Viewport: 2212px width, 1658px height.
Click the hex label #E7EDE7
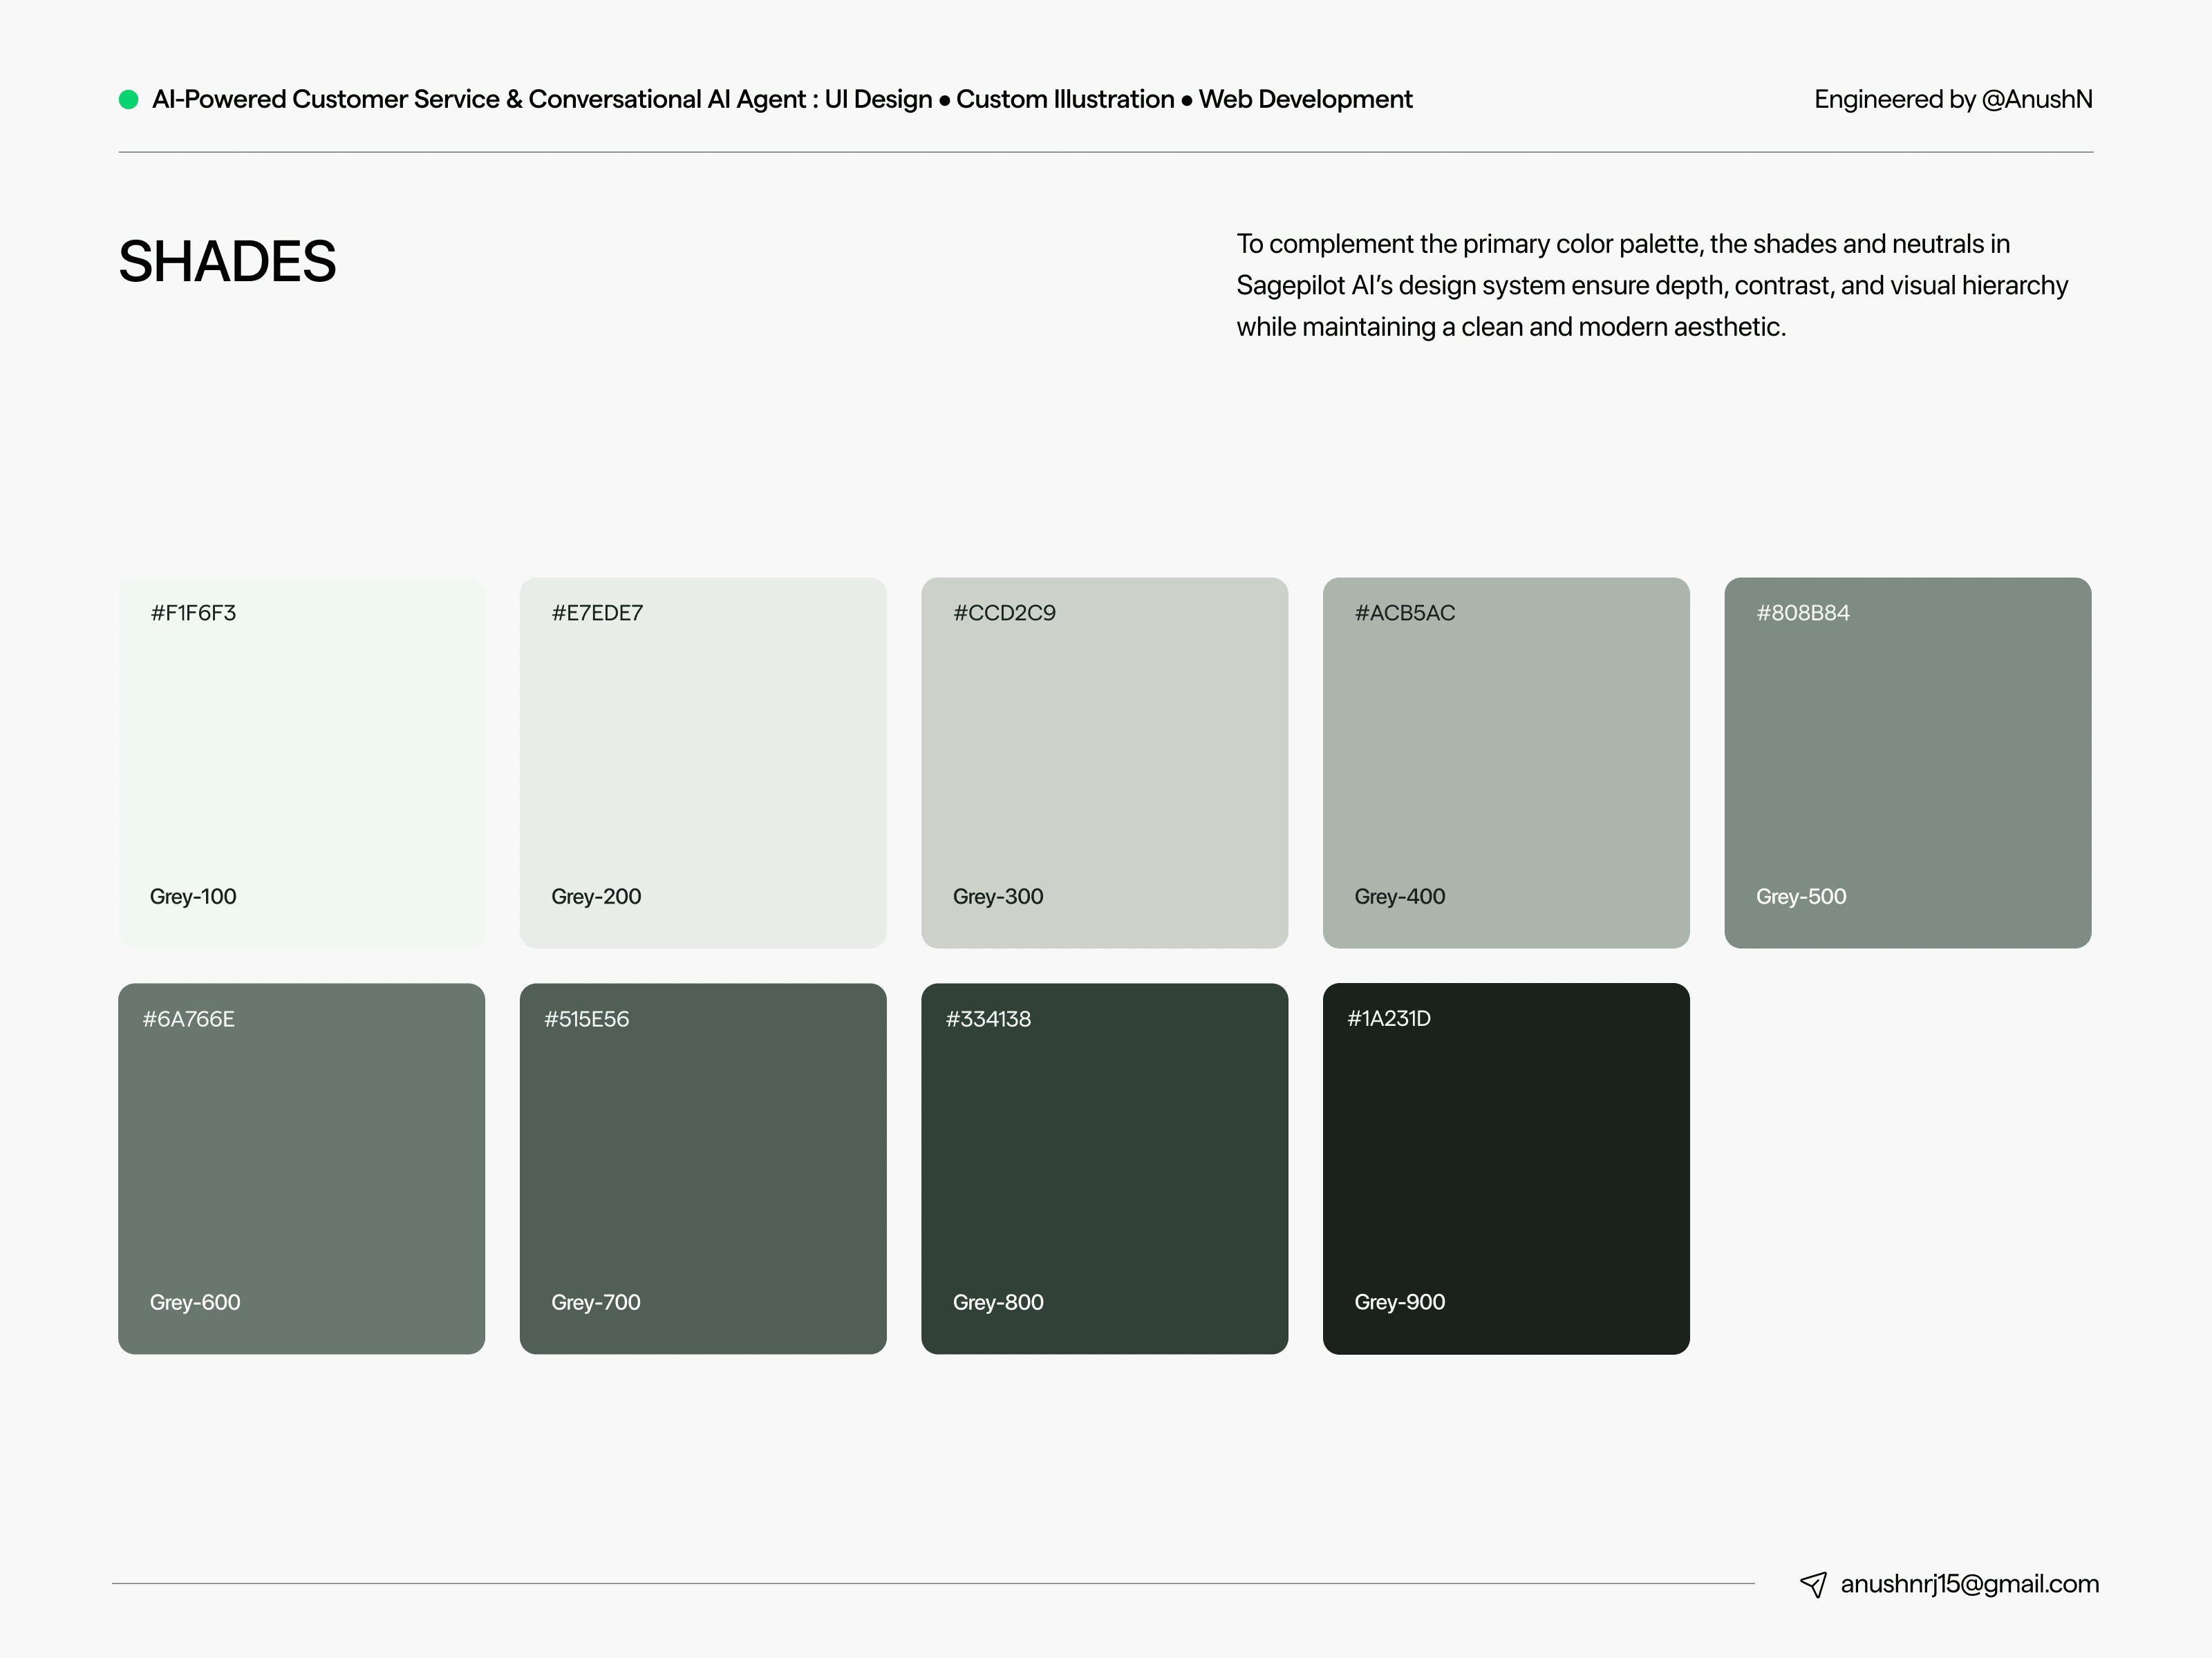(597, 613)
